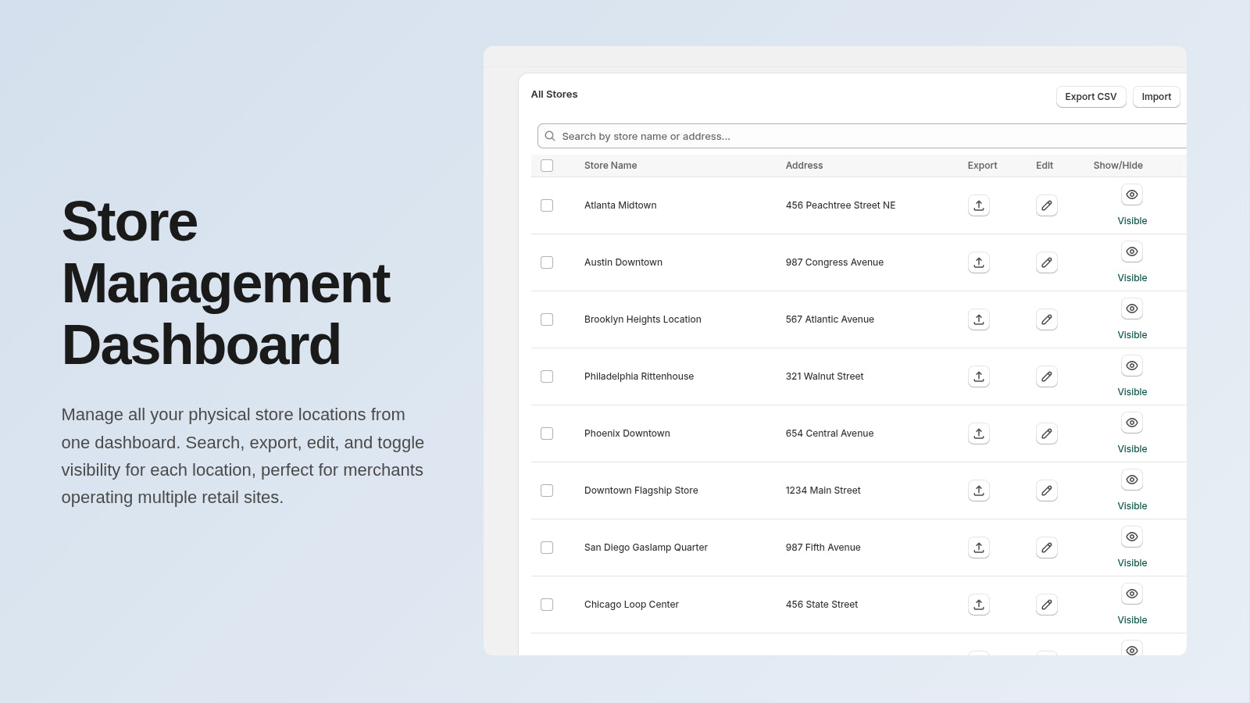1250x703 pixels.
Task: Click the Export CSV button
Action: click(x=1091, y=97)
